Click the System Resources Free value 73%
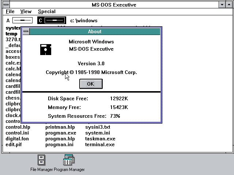This screenshot has width=234, height=175. tap(115, 116)
